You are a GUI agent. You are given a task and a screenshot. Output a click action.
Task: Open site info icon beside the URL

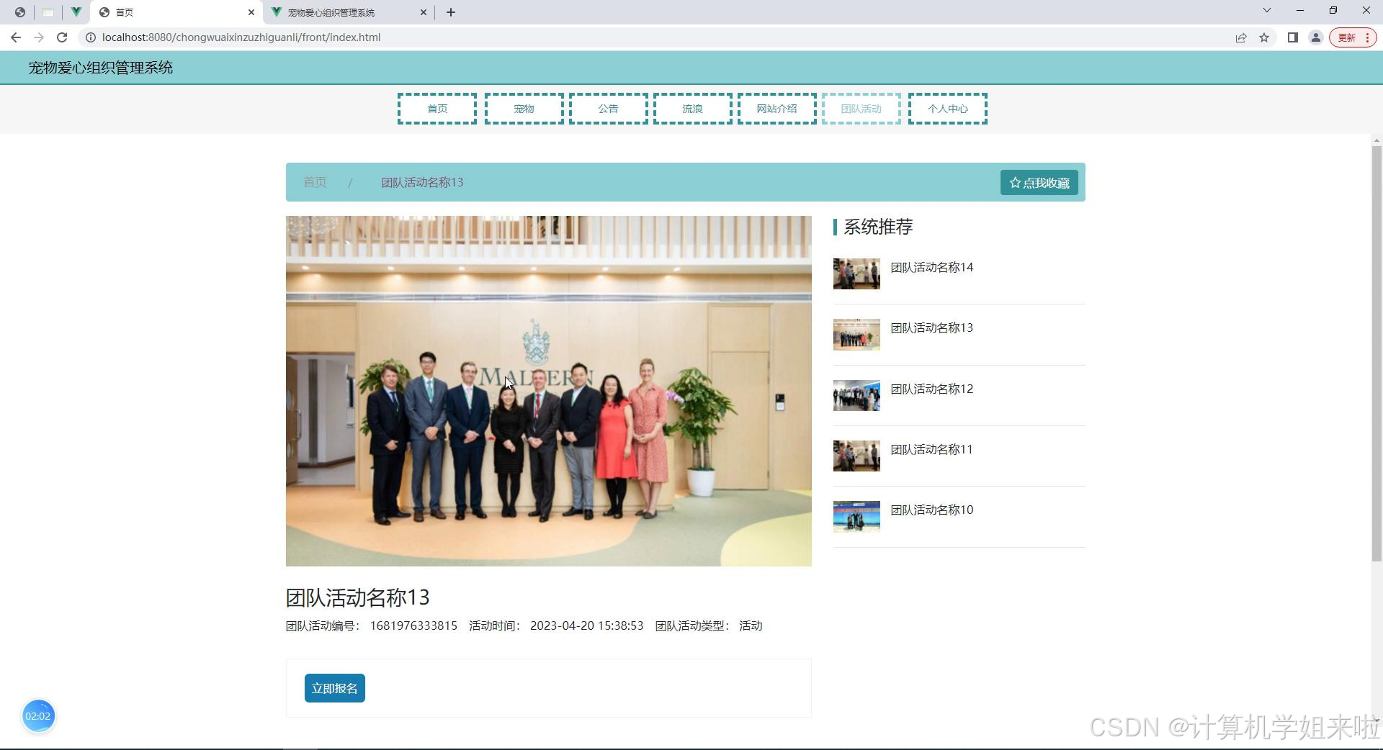coord(91,37)
